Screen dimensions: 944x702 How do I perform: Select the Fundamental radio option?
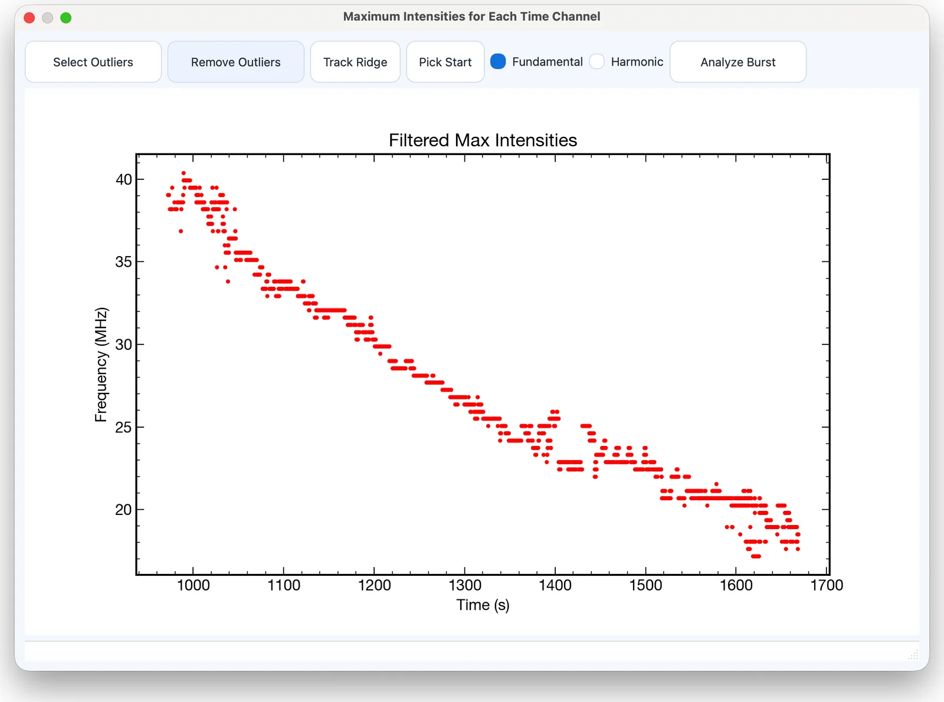tap(537, 62)
